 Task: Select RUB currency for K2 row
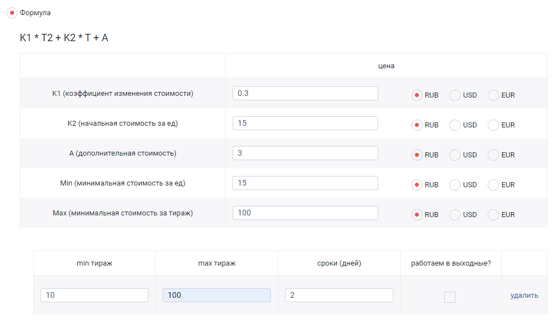coord(417,125)
